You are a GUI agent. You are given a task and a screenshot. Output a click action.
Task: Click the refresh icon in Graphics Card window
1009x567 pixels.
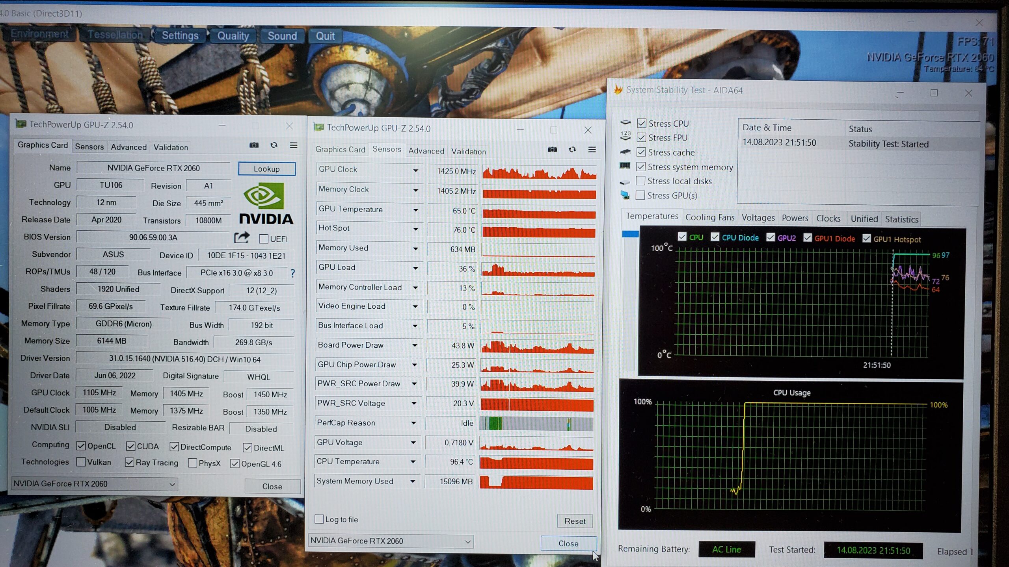(x=274, y=145)
